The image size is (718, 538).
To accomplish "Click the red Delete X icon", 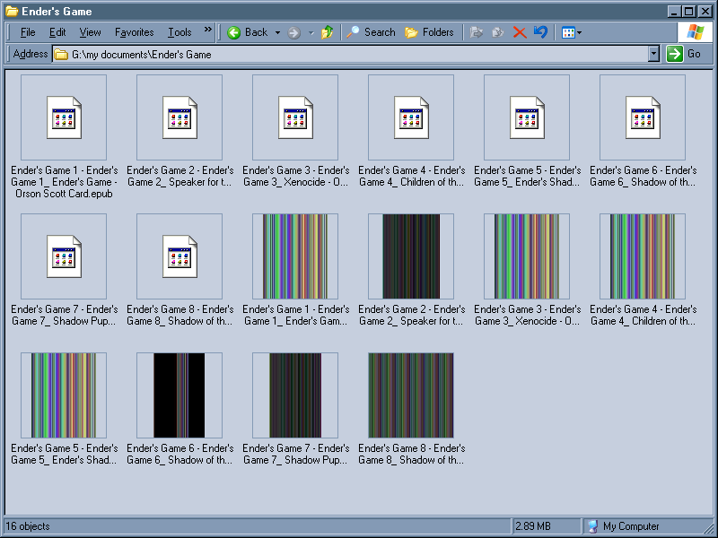I will pyautogui.click(x=520, y=32).
